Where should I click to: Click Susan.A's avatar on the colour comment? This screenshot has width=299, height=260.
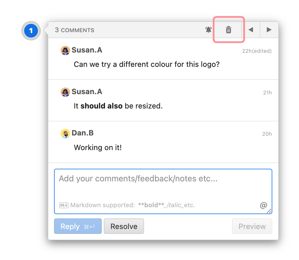point(66,51)
